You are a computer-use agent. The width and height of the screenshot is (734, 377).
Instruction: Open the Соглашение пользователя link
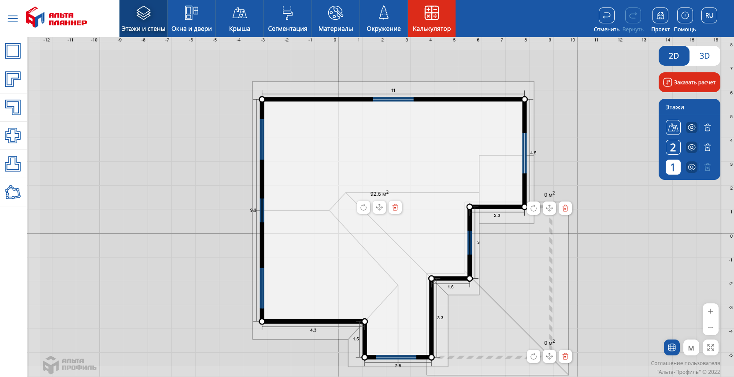tap(685, 363)
